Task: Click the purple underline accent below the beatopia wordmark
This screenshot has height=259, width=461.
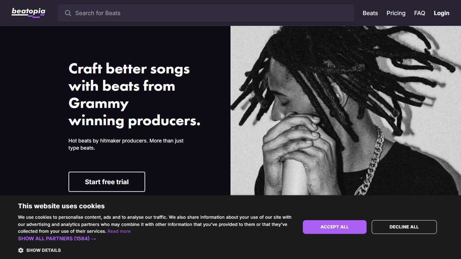Action: tap(36, 16)
